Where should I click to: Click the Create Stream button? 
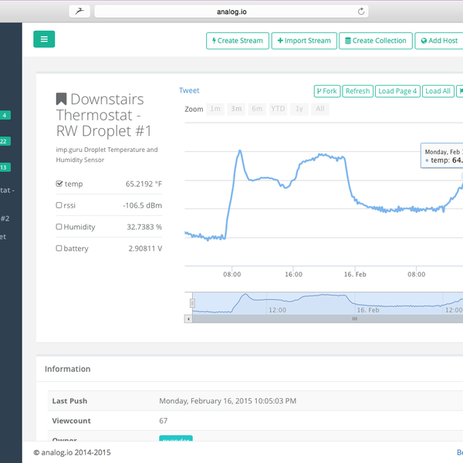click(x=237, y=41)
